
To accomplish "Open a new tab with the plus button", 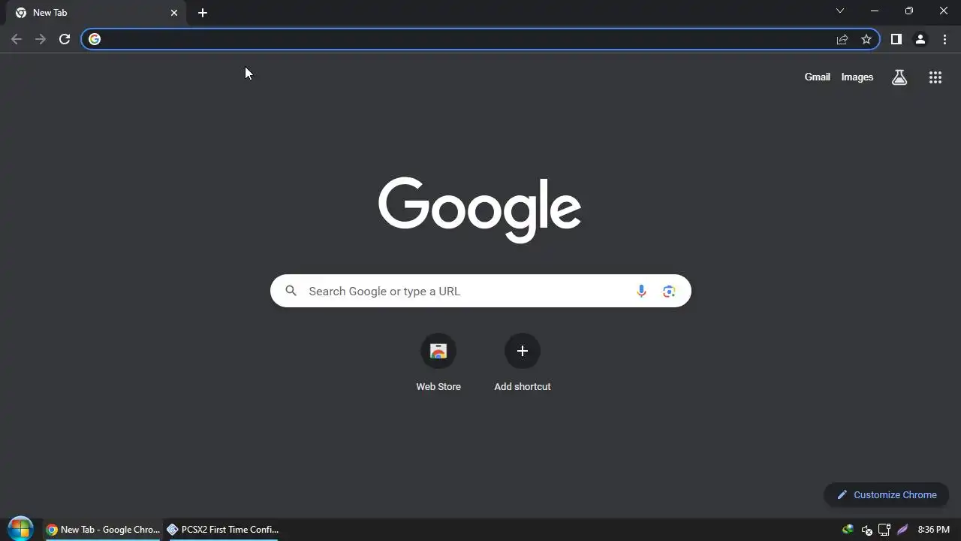I will [203, 13].
